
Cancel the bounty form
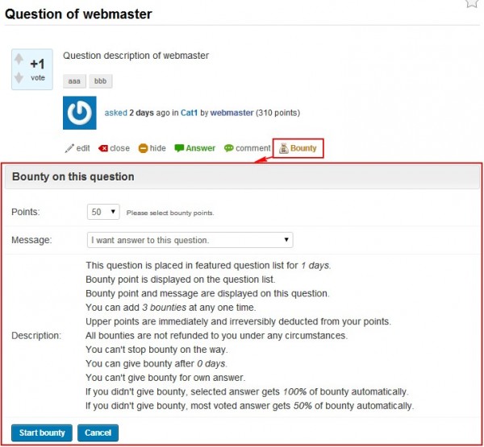click(98, 433)
